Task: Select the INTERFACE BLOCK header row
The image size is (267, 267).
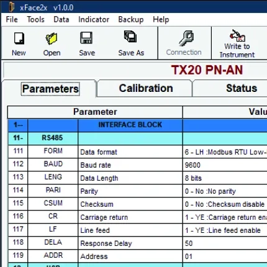Action: tap(138, 125)
